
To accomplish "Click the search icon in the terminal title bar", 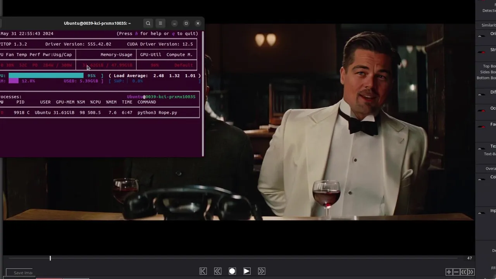I will [148, 23].
